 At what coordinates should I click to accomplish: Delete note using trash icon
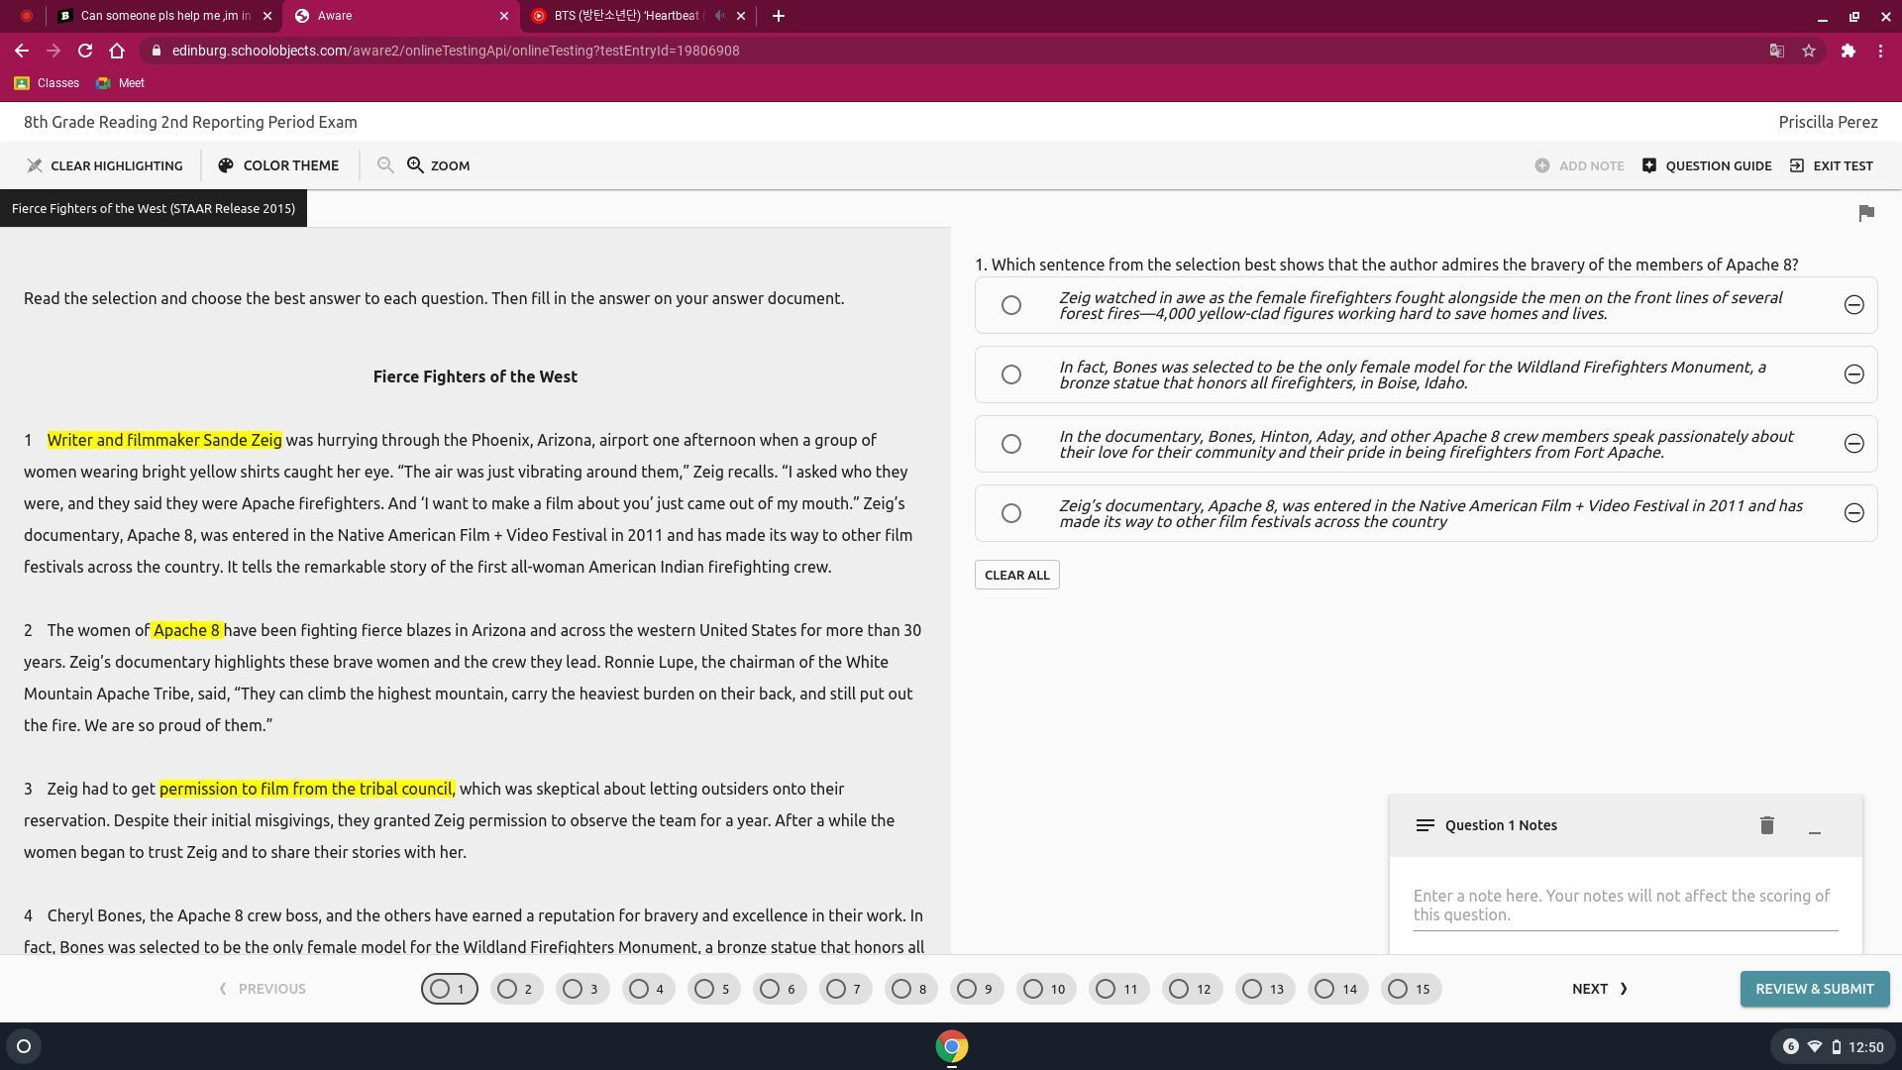tap(1766, 825)
